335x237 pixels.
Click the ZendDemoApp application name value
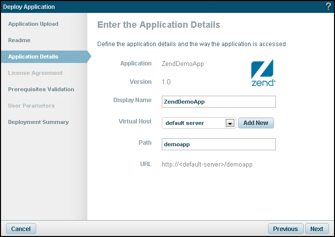point(183,63)
